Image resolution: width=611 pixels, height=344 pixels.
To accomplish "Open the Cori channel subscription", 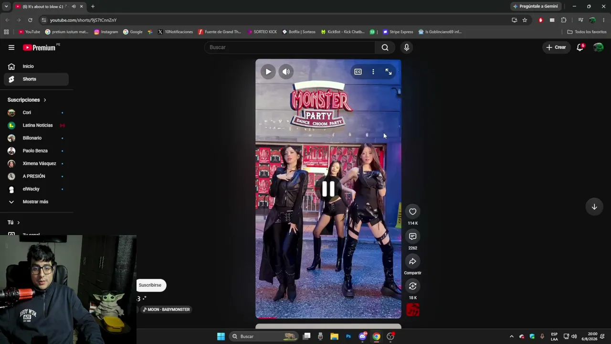I will pos(36,113).
